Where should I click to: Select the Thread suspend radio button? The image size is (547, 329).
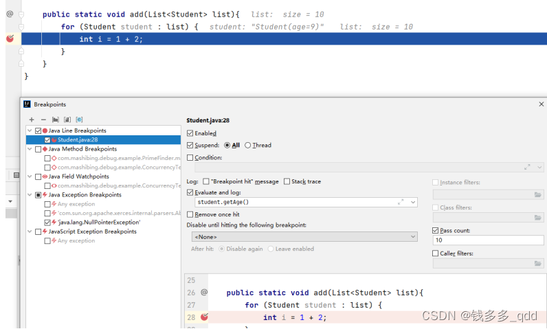click(247, 146)
